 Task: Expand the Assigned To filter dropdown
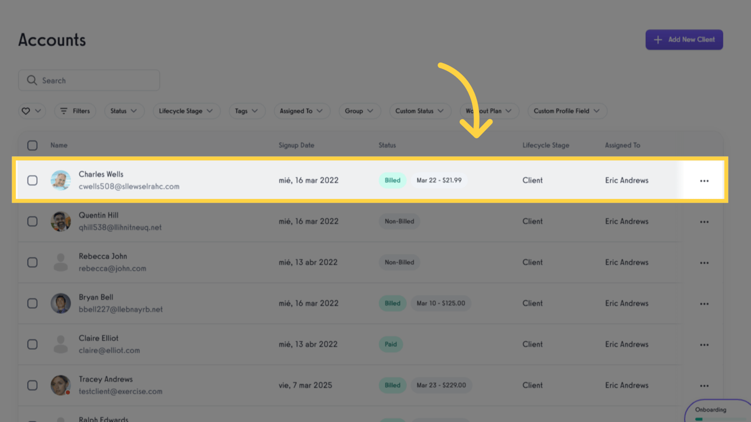pos(301,111)
